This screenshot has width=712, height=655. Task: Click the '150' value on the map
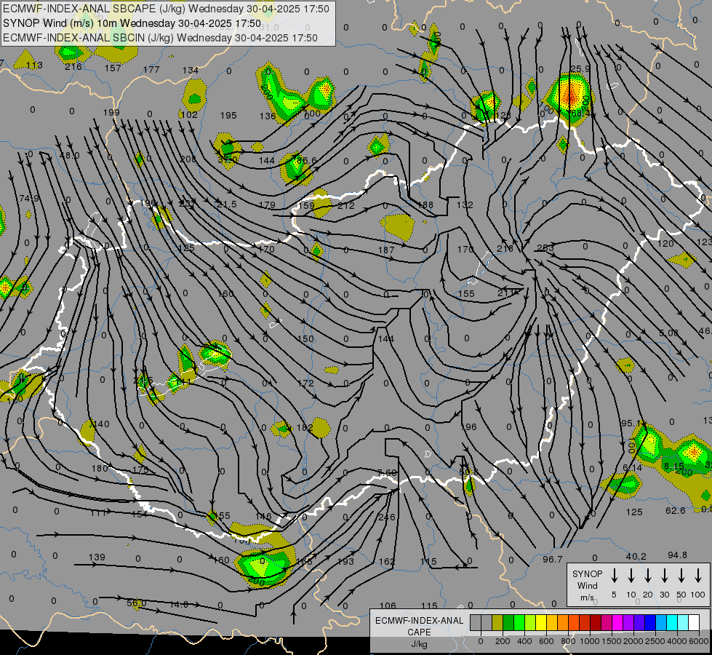[305, 339]
